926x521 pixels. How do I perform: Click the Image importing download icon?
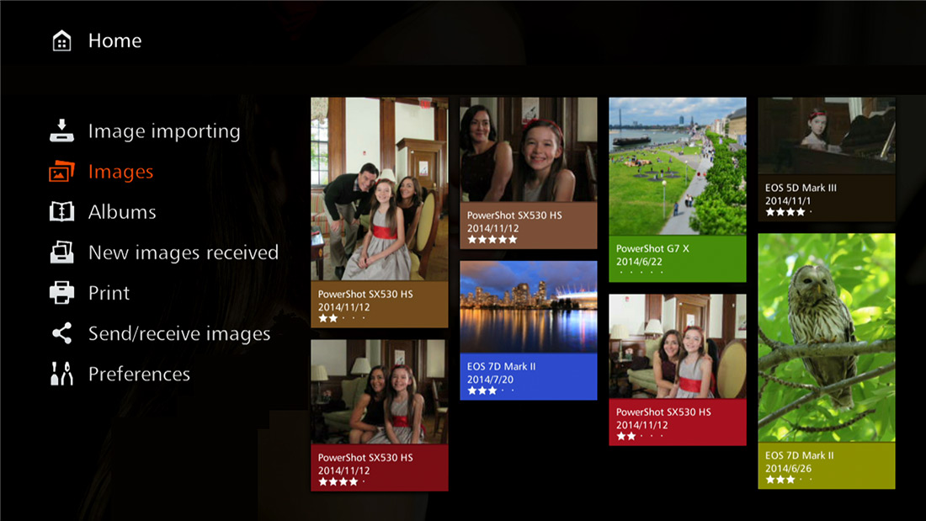point(61,131)
